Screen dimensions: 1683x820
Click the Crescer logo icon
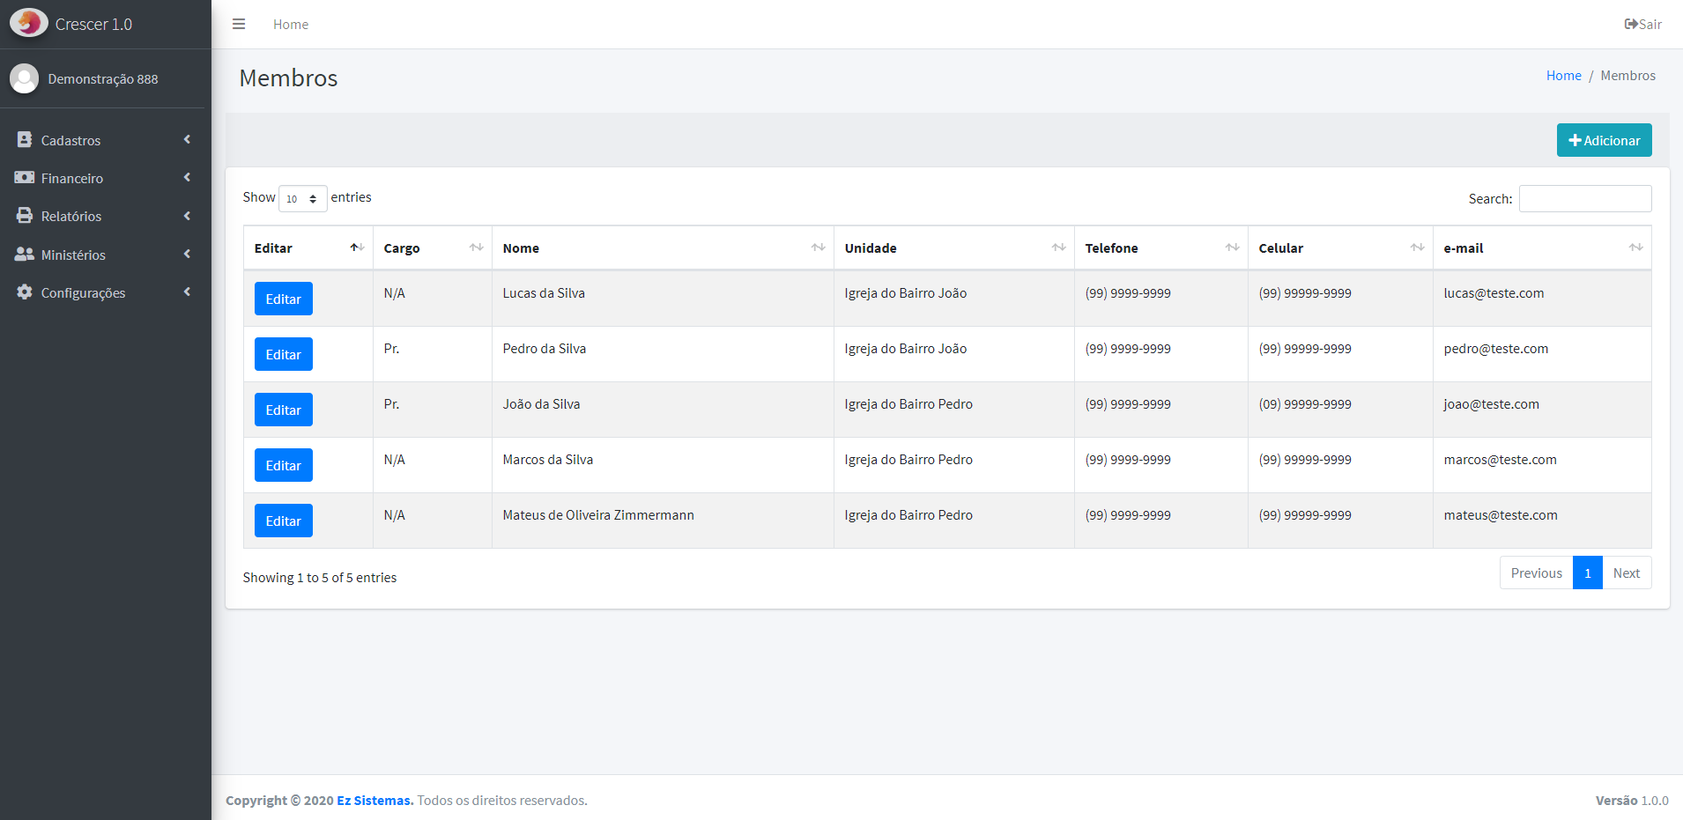28,23
